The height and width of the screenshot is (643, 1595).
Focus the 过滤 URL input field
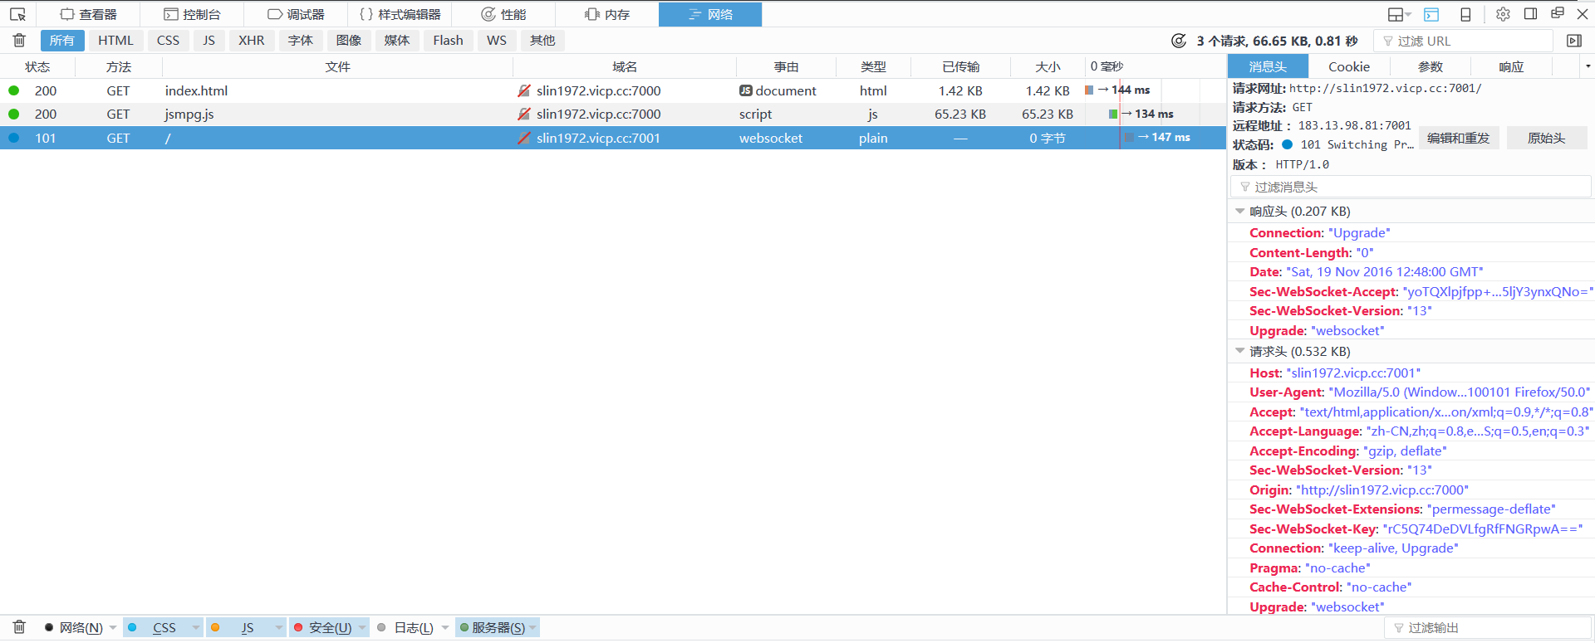1464,41
